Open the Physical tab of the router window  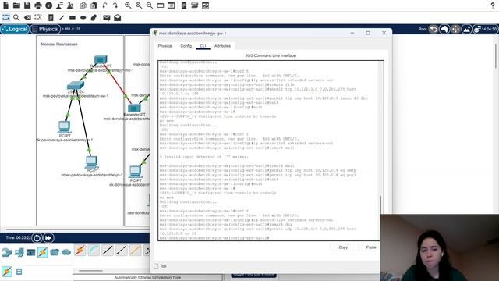165,46
